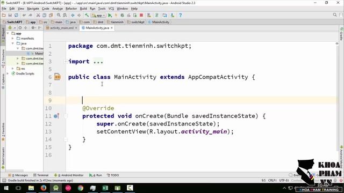Click the CRLF line separator status entry
Image resolution: width=344 pixels, height=193 pixels.
pyautogui.click(x=272, y=181)
